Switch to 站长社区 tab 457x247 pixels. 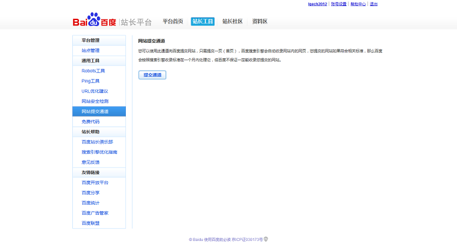(x=232, y=21)
